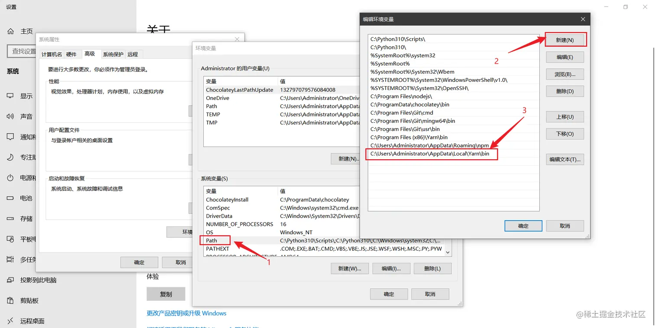Screen dimensions: 655x328
Task: Click 新建(W)... under system variables
Action: [x=350, y=268]
